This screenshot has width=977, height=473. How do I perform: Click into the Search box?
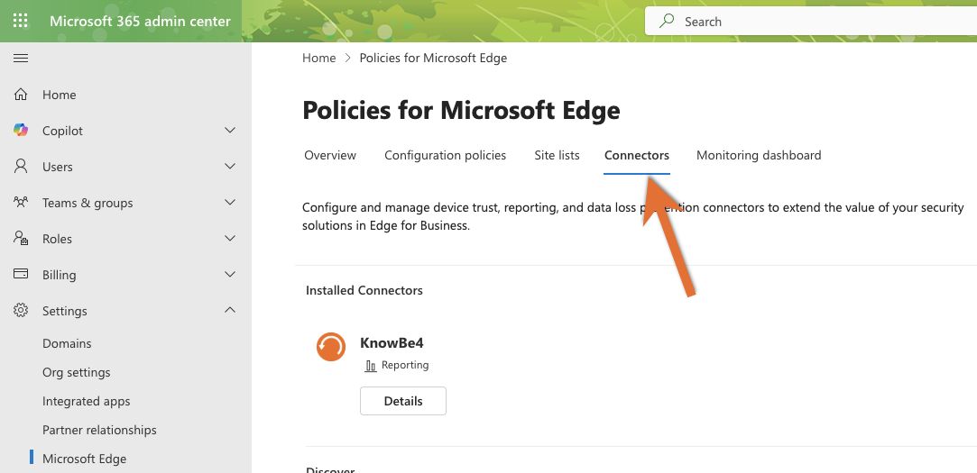point(812,22)
